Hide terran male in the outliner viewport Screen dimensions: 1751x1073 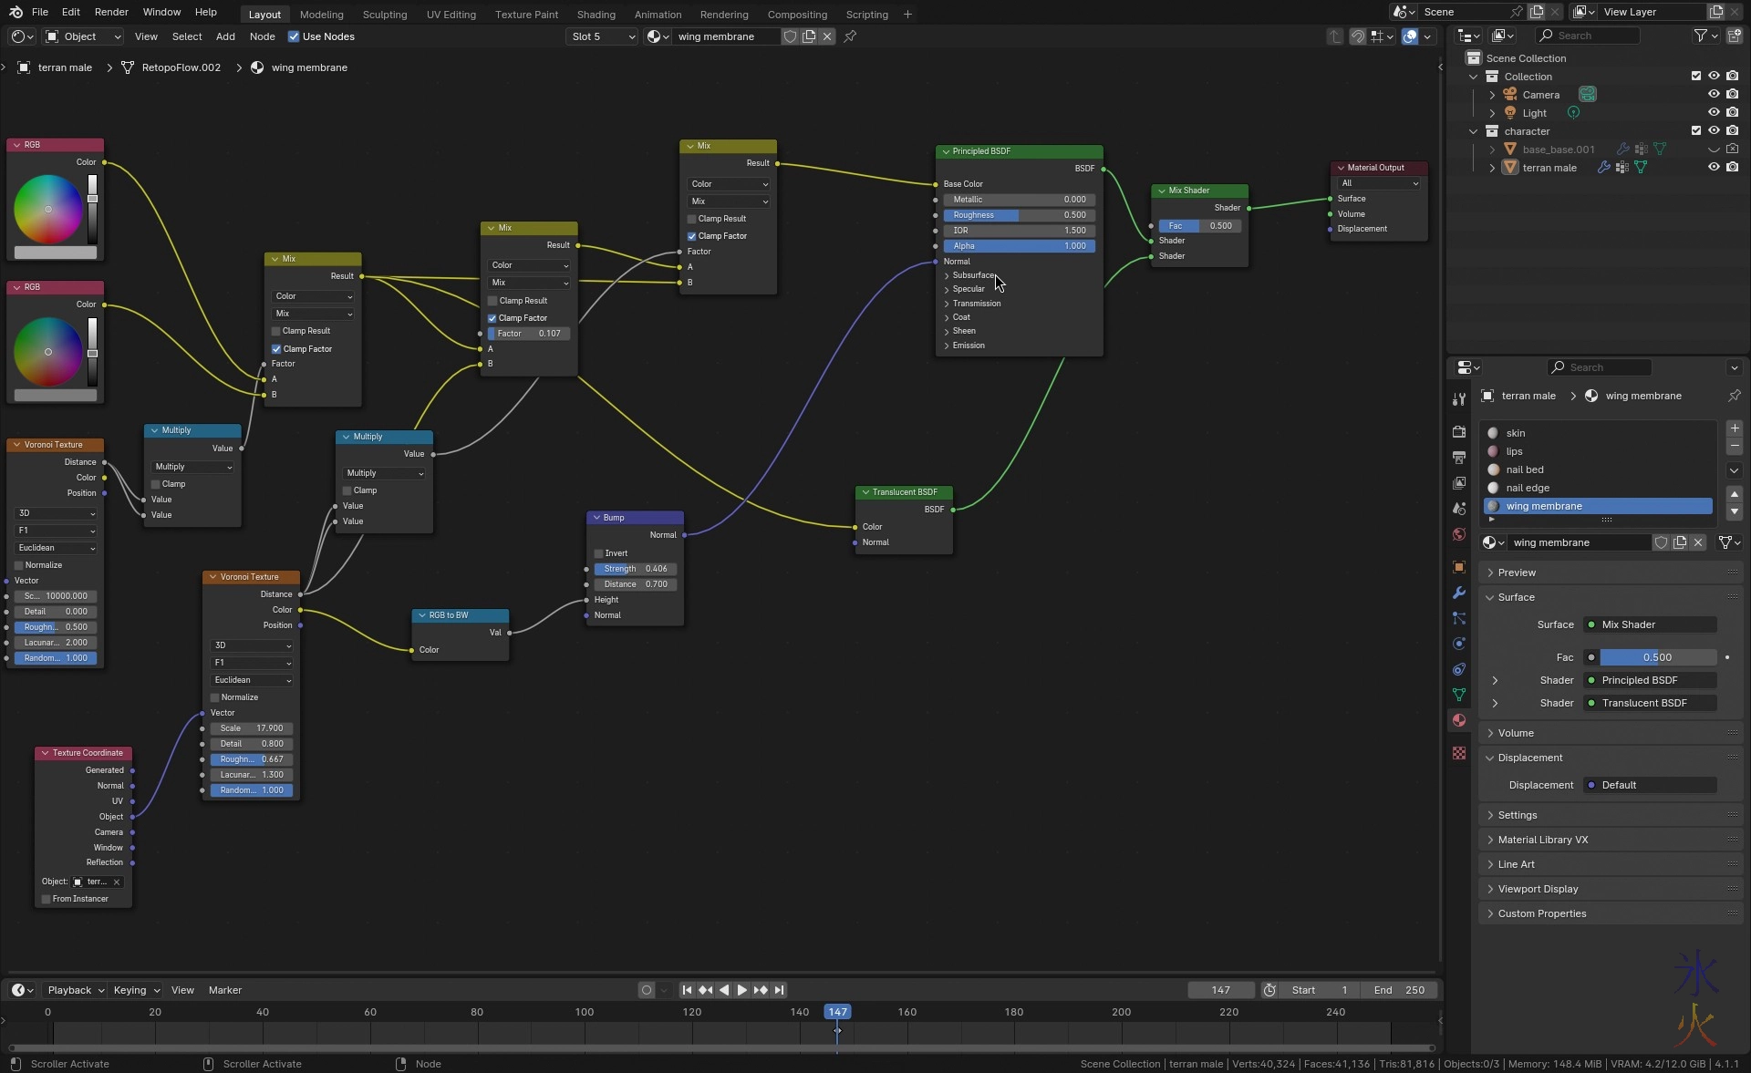(1714, 168)
